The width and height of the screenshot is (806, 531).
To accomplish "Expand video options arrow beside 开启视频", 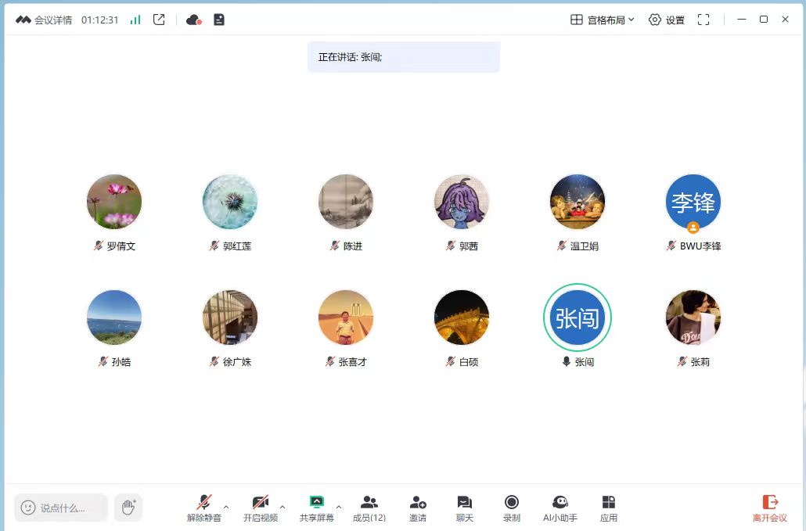I will [282, 507].
